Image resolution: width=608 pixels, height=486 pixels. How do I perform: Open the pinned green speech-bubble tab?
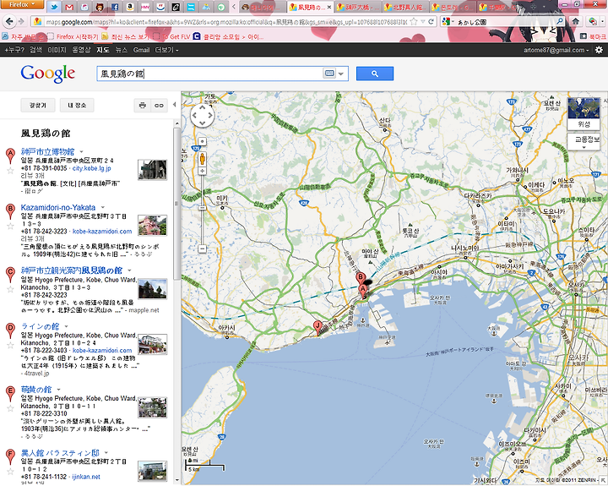pos(221,7)
